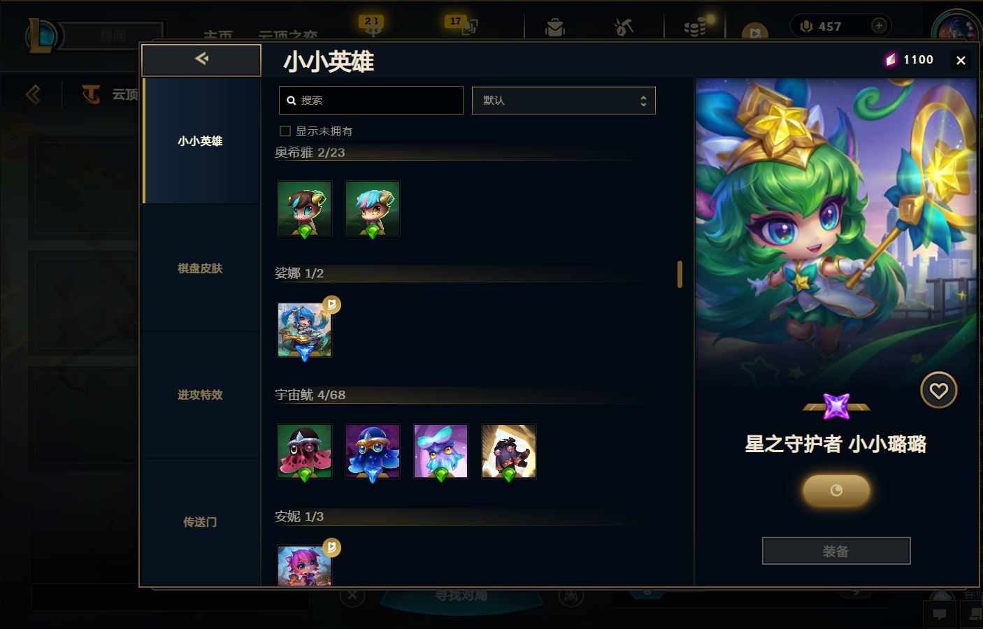
Task: Click the vertical scrollbar handle in the list
Action: point(680,274)
